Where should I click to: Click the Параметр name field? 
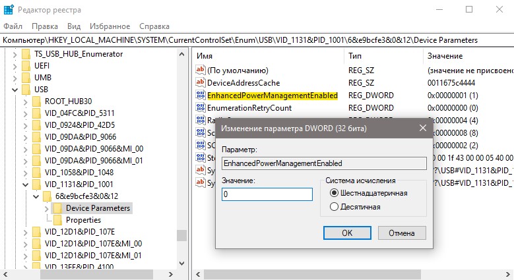click(x=324, y=163)
